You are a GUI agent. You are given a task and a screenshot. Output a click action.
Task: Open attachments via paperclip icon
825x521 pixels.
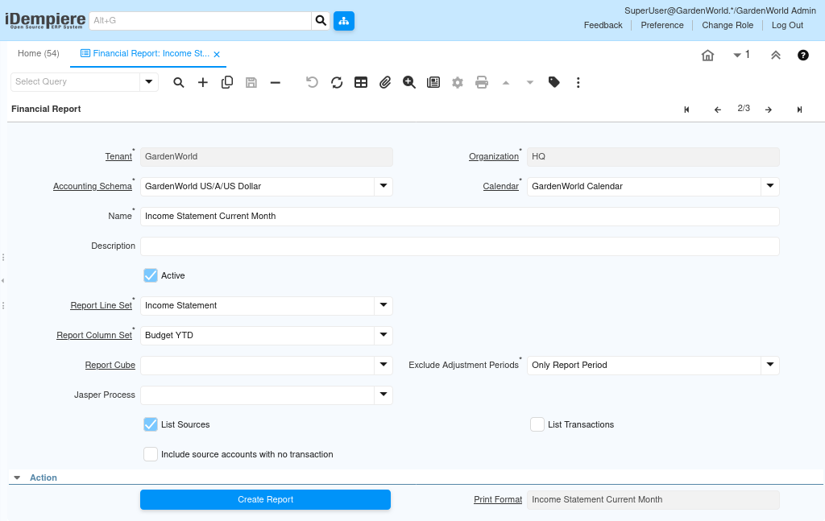tap(385, 82)
